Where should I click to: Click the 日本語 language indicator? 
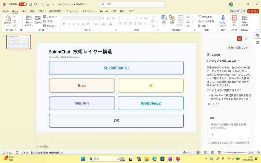point(24,153)
